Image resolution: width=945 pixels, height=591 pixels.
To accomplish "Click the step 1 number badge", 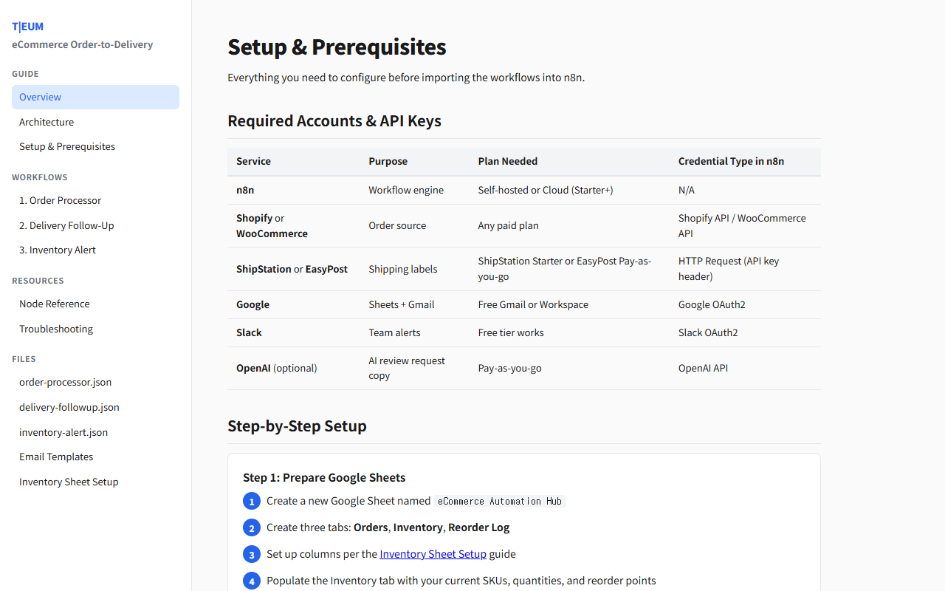I will (x=252, y=502).
